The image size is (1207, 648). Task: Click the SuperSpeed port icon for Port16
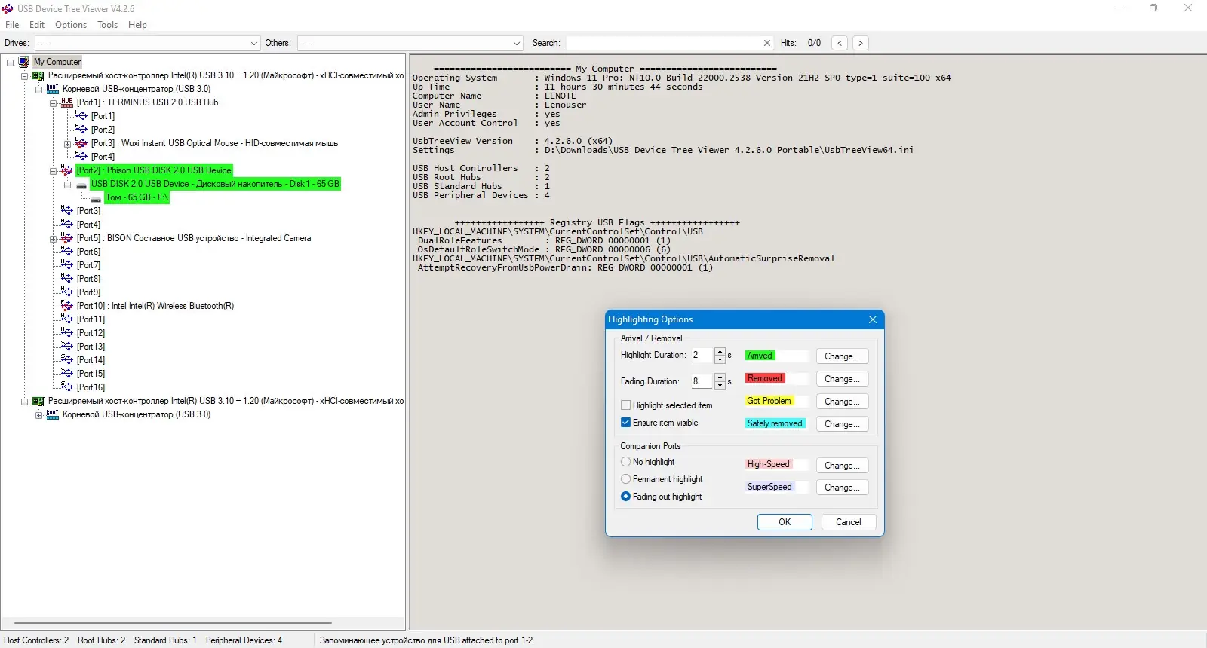pyautogui.click(x=67, y=387)
